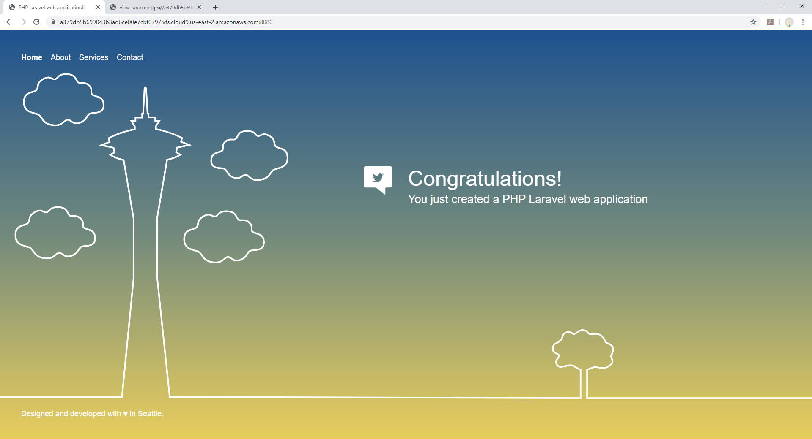Restore down the browser window
The height and width of the screenshot is (439, 812).
(x=783, y=6)
